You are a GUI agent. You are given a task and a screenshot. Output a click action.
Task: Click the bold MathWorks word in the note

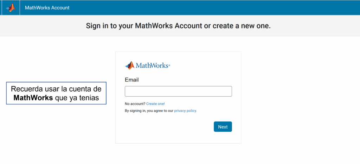tap(33, 98)
